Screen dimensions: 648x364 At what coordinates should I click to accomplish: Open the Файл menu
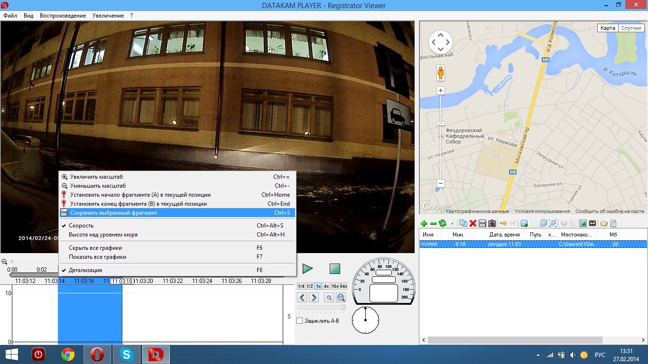(x=10, y=16)
